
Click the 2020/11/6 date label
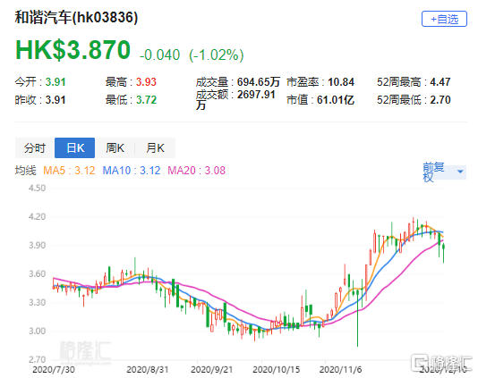point(340,369)
